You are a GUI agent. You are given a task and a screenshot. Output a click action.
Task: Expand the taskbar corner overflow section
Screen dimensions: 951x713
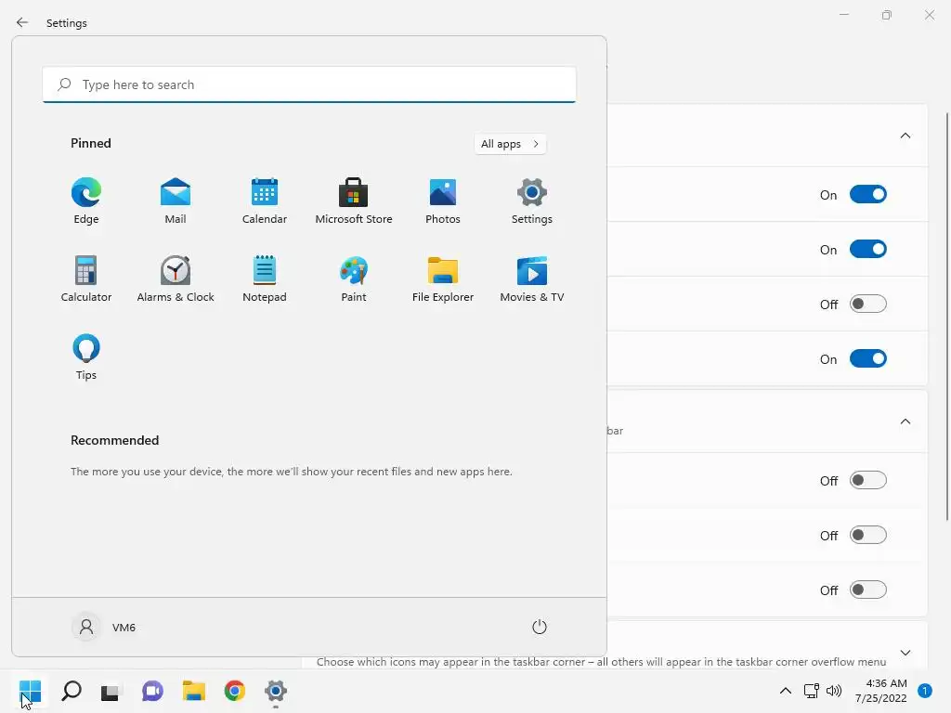[905, 653]
